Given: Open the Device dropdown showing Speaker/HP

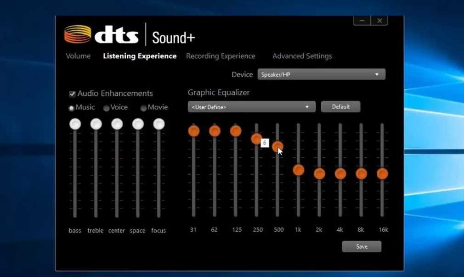Looking at the screenshot, I should (x=322, y=74).
